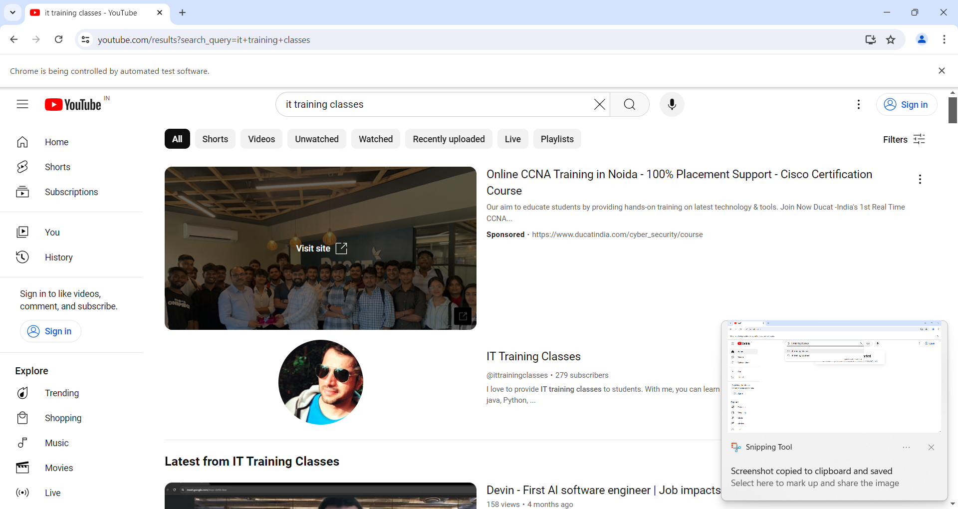The height and width of the screenshot is (509, 958).
Task: Expand the Filters options
Action: tap(904, 140)
